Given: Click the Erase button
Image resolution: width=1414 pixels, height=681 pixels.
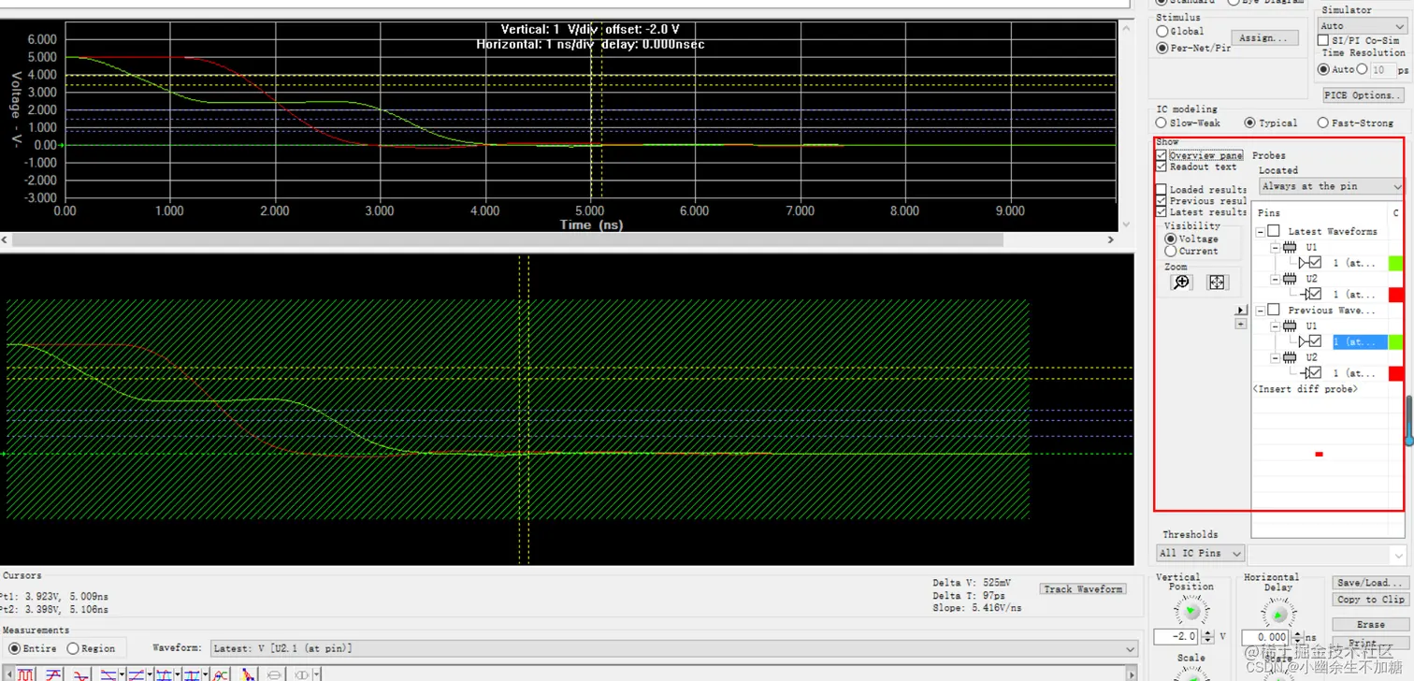Looking at the screenshot, I should [1370, 624].
